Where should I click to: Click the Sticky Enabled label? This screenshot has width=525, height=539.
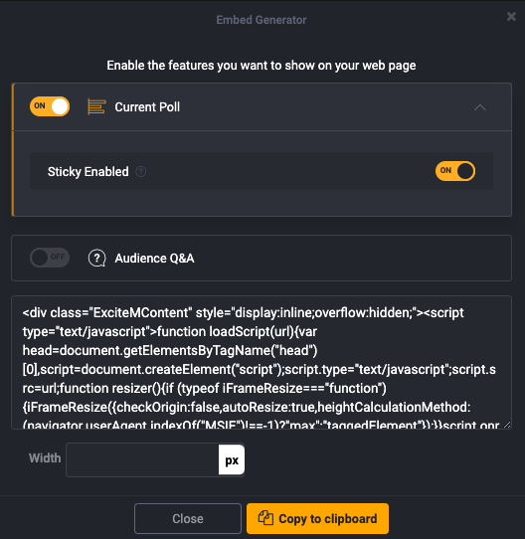point(88,171)
